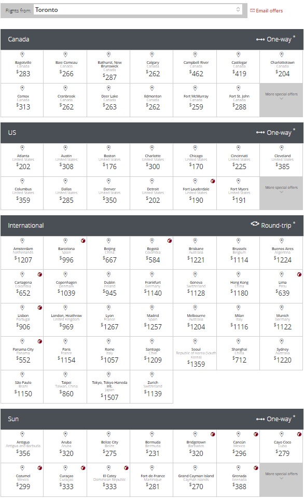The image size is (304, 499).
Task: Select the Sydney $1220 fare tile
Action: [281, 353]
